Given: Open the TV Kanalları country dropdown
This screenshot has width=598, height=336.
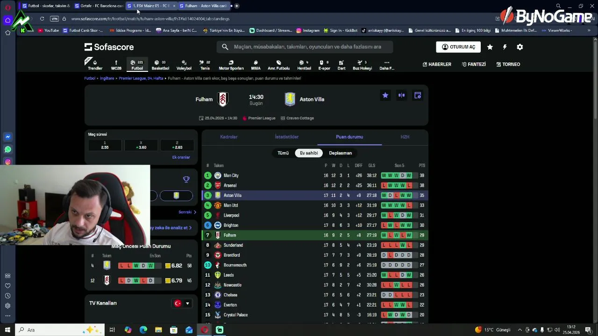Looking at the screenshot, I should [x=182, y=303].
